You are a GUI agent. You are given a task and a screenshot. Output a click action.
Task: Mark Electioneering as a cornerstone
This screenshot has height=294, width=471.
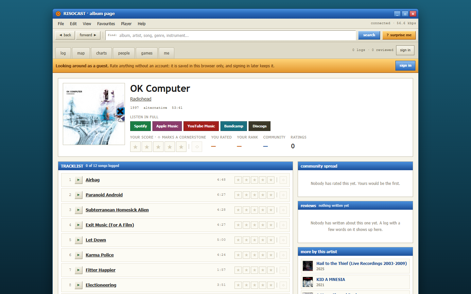tap(283, 285)
